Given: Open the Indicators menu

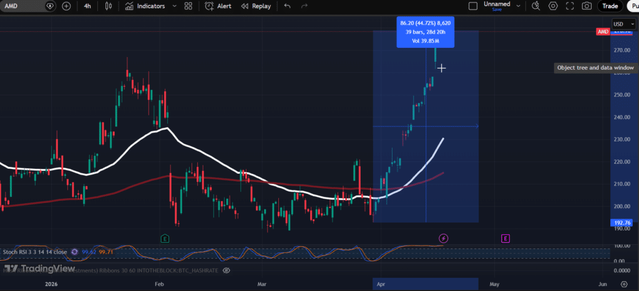Looking at the screenshot, I should point(145,6).
